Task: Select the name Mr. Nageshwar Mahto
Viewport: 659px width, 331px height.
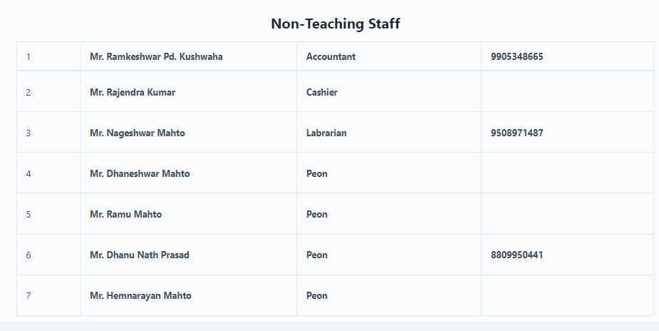Action: pos(137,133)
